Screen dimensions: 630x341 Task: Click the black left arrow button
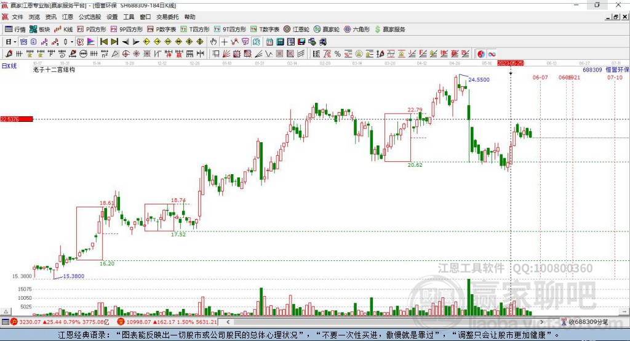126,42
